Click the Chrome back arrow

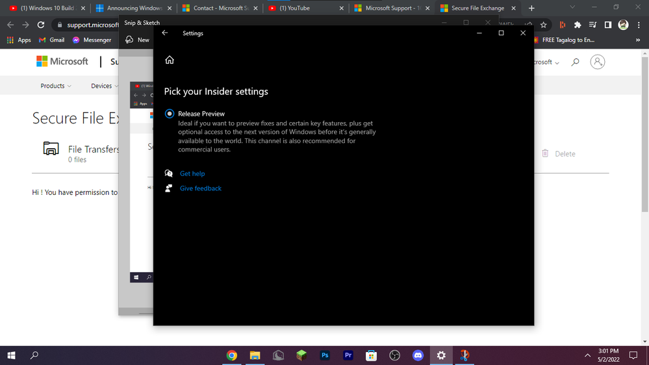(11, 25)
